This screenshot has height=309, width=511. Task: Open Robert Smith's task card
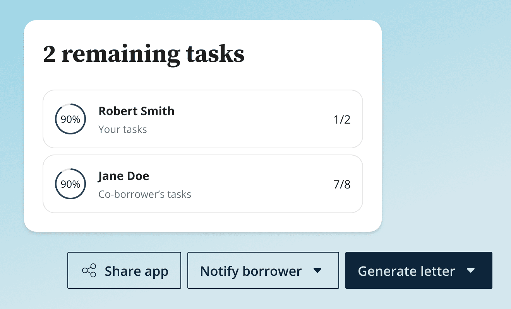203,119
